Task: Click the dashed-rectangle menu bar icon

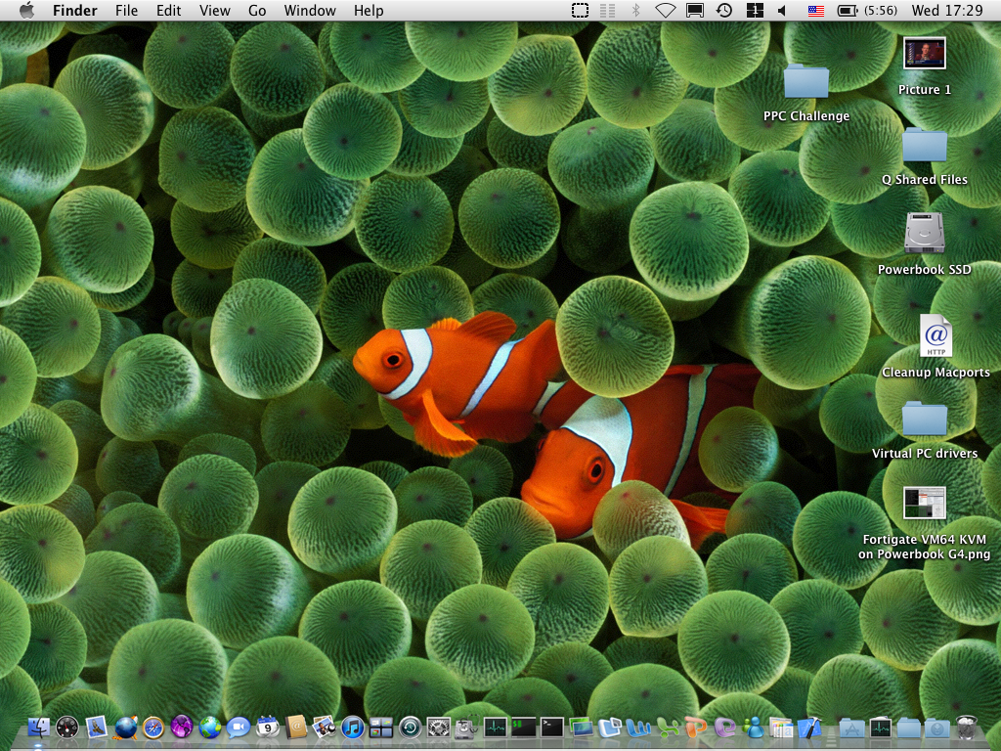Action: (580, 10)
